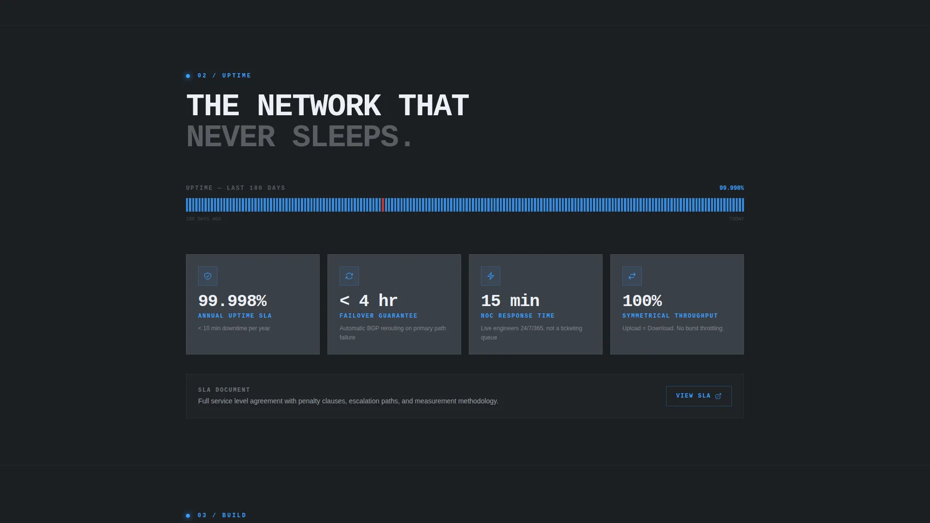This screenshot has width=930, height=523.
Task: Click the lightning bolt icon on NOC card
Action: click(491, 276)
